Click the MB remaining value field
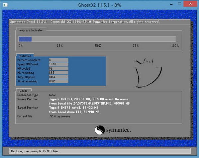 [58, 73]
